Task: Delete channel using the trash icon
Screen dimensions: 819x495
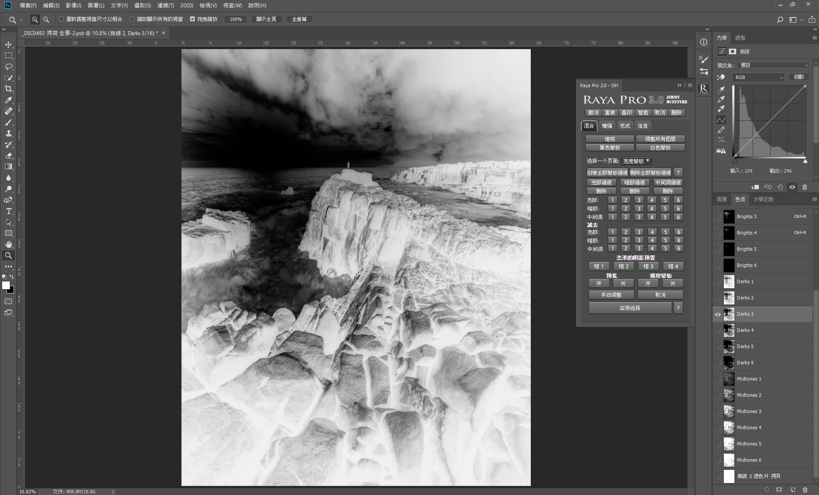Action: tap(805, 490)
